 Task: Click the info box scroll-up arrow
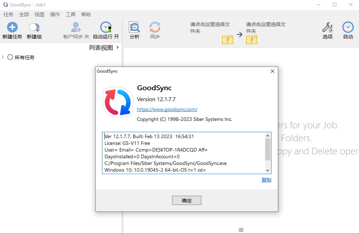point(268,136)
